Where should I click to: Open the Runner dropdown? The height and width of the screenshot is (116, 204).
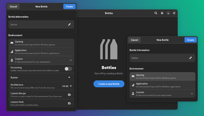tap(69, 78)
